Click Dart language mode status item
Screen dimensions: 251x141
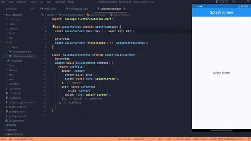(x=169, y=139)
